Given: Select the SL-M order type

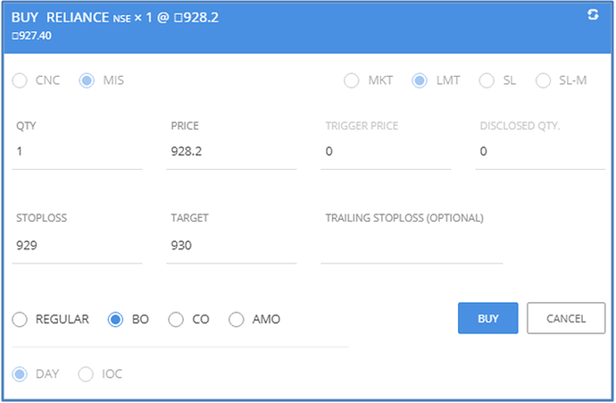Looking at the screenshot, I should 543,80.
